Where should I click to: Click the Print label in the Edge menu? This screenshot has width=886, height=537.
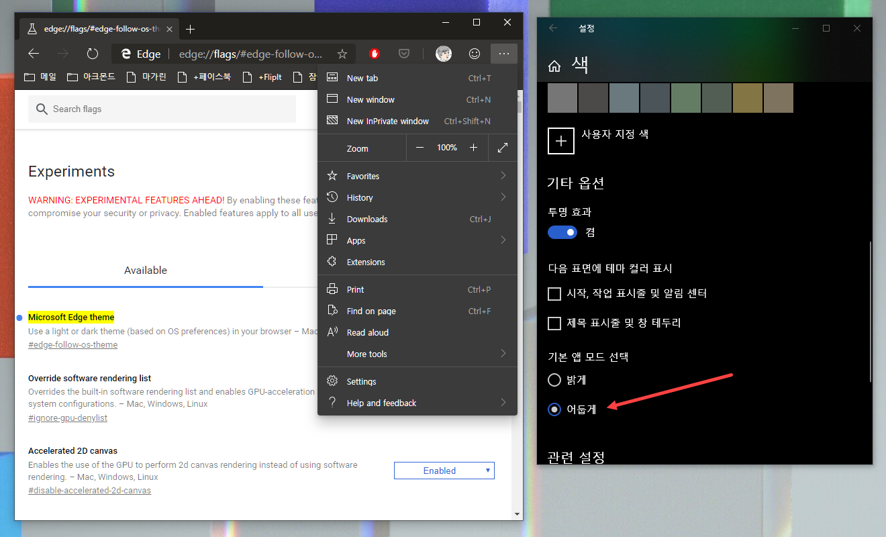pos(356,290)
